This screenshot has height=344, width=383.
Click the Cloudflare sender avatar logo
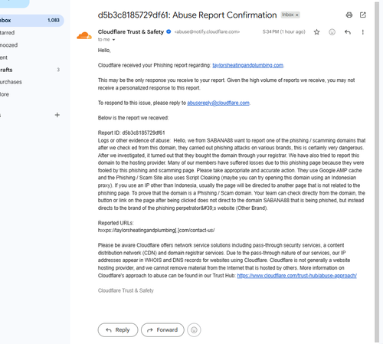coord(84,35)
